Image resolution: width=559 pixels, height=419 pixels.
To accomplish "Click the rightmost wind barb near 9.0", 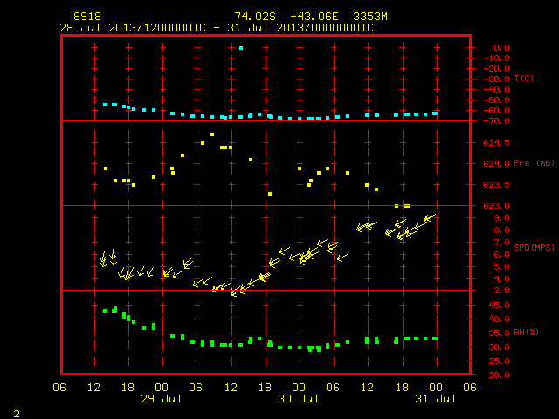I will [429, 218].
